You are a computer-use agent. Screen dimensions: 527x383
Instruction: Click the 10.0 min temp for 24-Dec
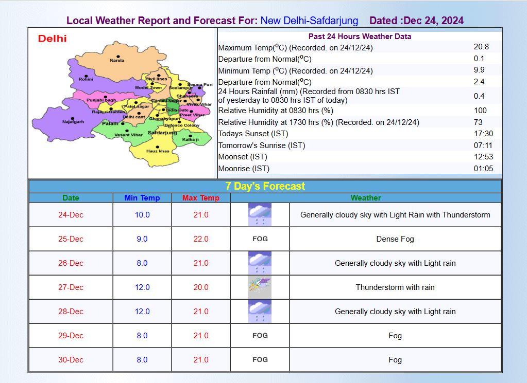click(x=142, y=215)
